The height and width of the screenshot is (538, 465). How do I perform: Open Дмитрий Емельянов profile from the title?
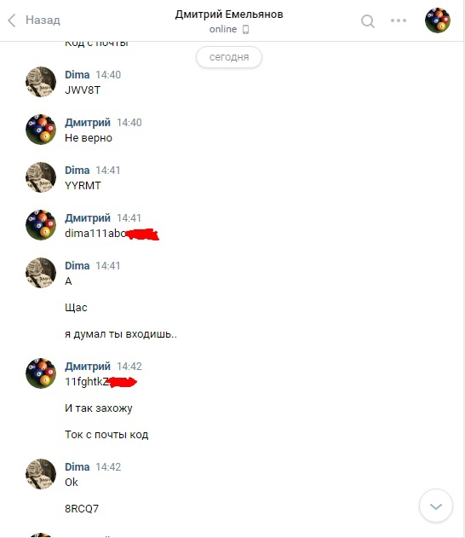(x=229, y=14)
